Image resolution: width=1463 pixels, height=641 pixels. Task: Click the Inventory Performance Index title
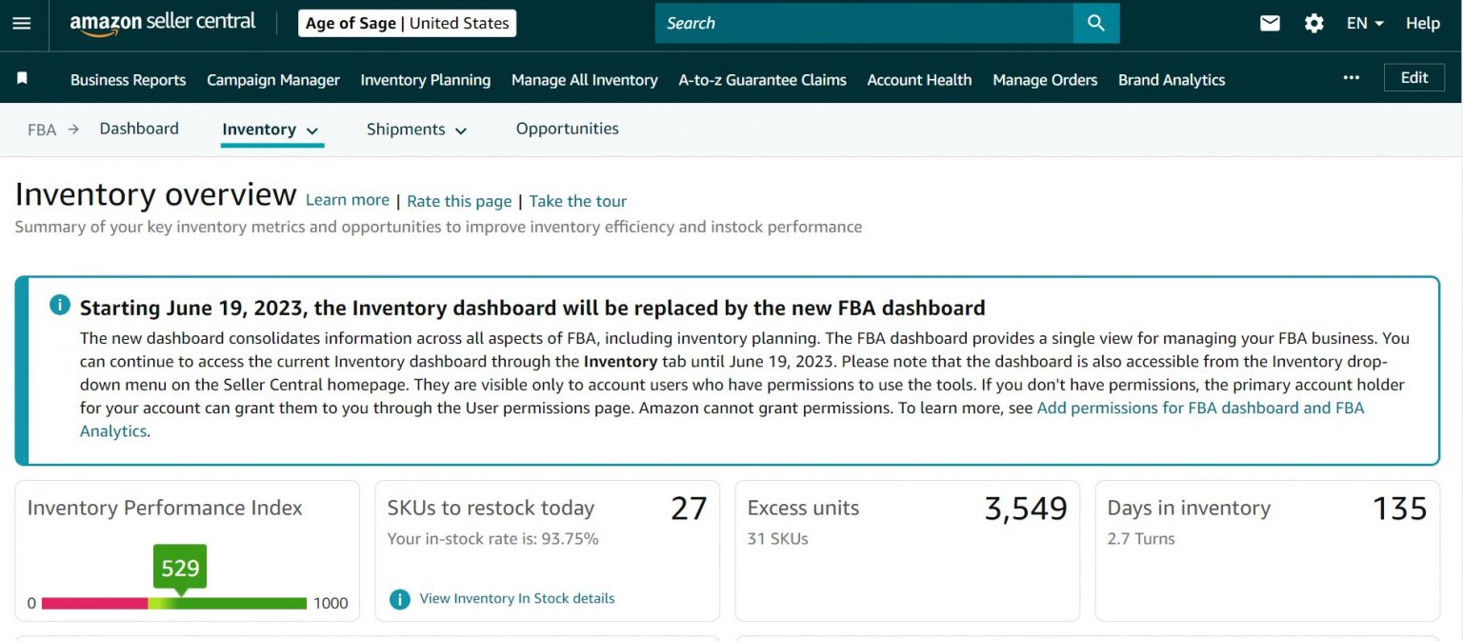click(x=165, y=509)
